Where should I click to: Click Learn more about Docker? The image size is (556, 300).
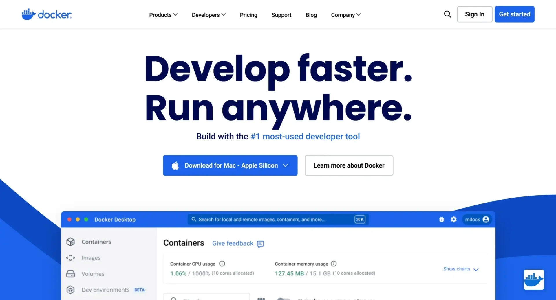coord(349,165)
